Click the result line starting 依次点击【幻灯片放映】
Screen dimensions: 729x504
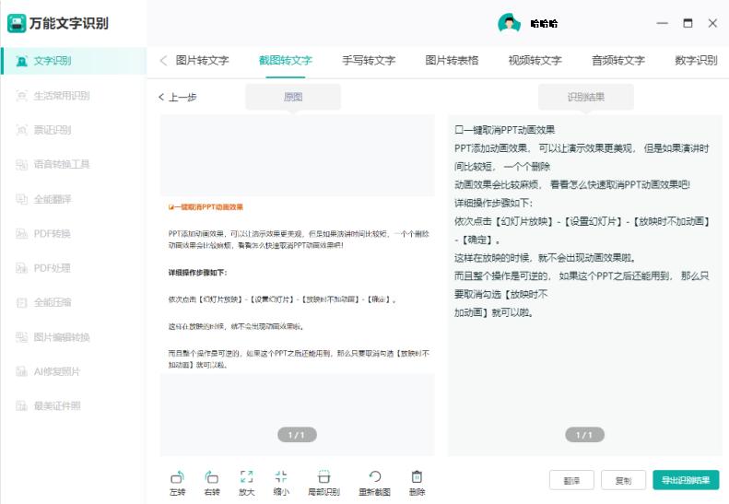click(582, 221)
